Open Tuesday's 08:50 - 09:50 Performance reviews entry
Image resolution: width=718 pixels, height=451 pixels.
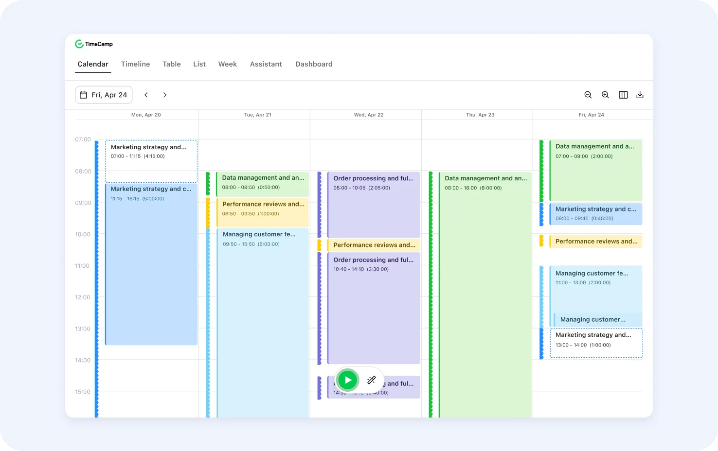(263, 212)
